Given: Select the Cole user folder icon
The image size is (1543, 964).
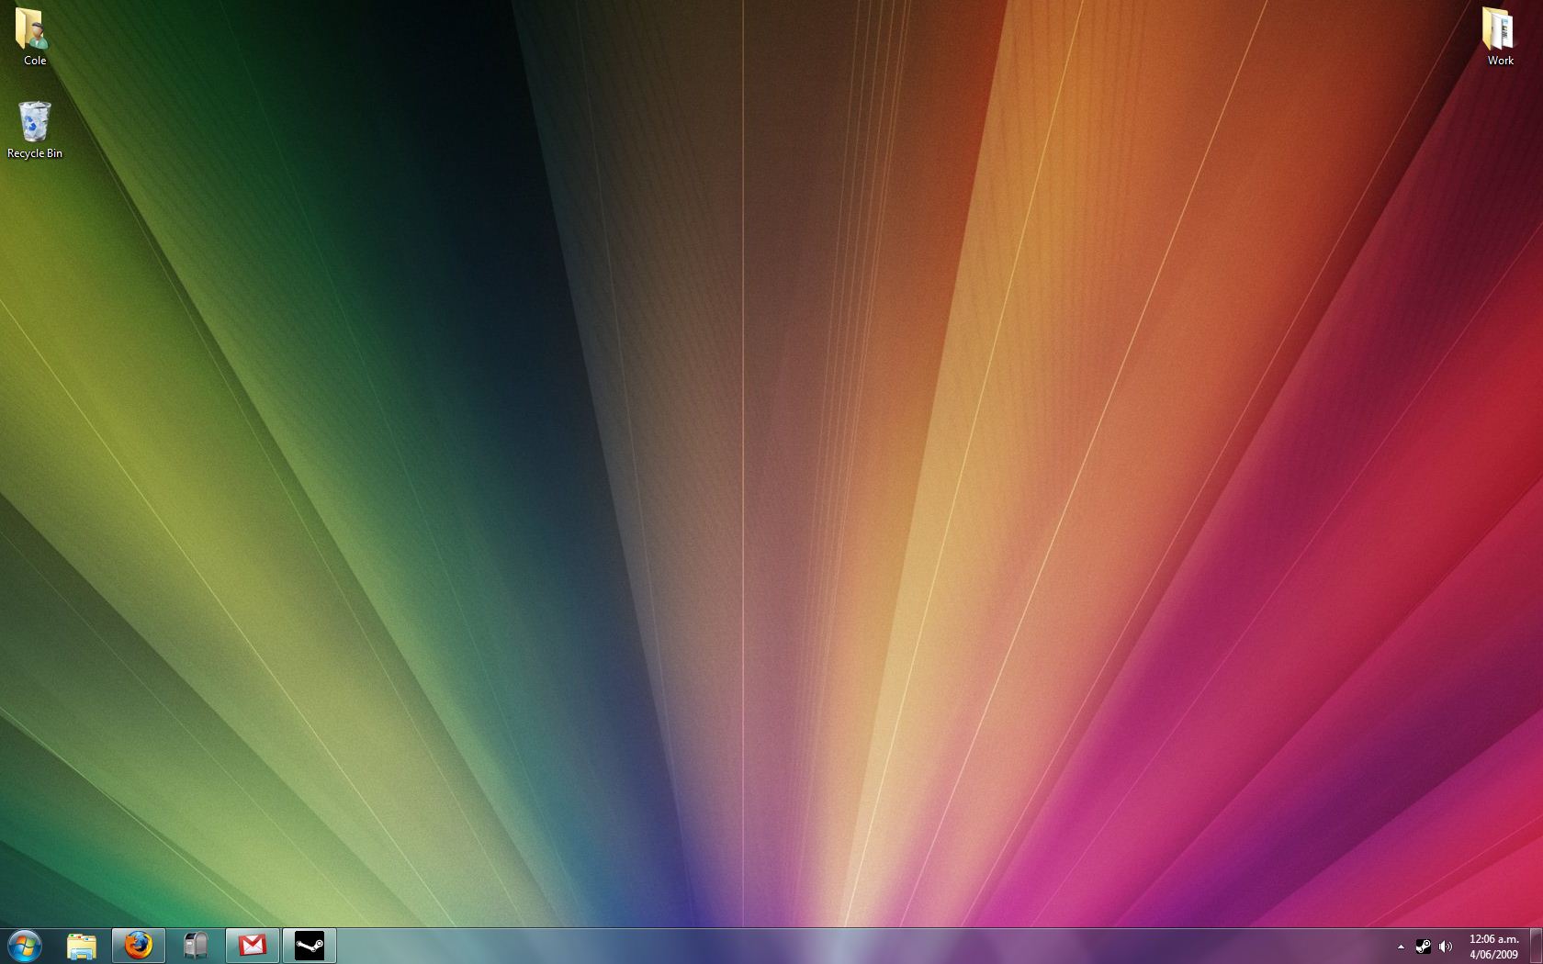Looking at the screenshot, I should point(32,29).
